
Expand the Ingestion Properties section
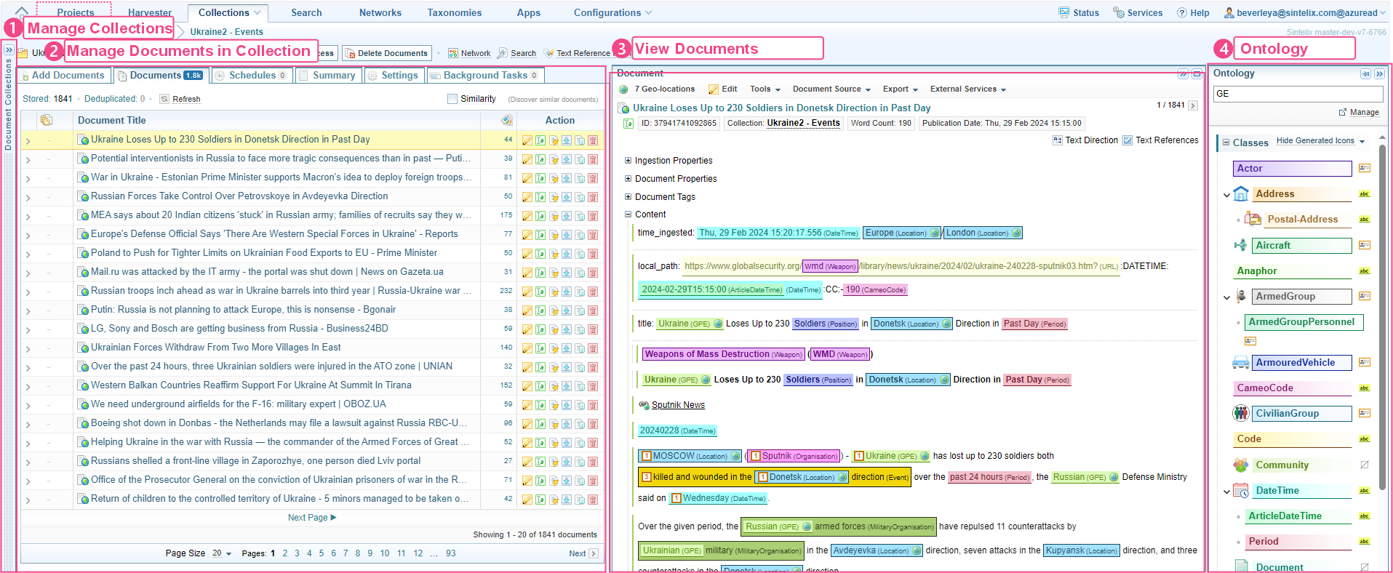(628, 161)
